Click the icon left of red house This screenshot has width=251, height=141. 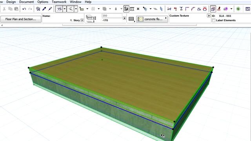[199, 9]
